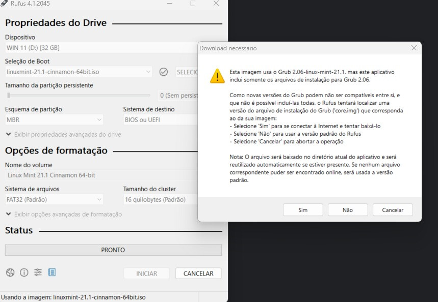Image resolution: width=438 pixels, height=302 pixels.
Task: Click the persistent partition size slider
Action: [79, 95]
